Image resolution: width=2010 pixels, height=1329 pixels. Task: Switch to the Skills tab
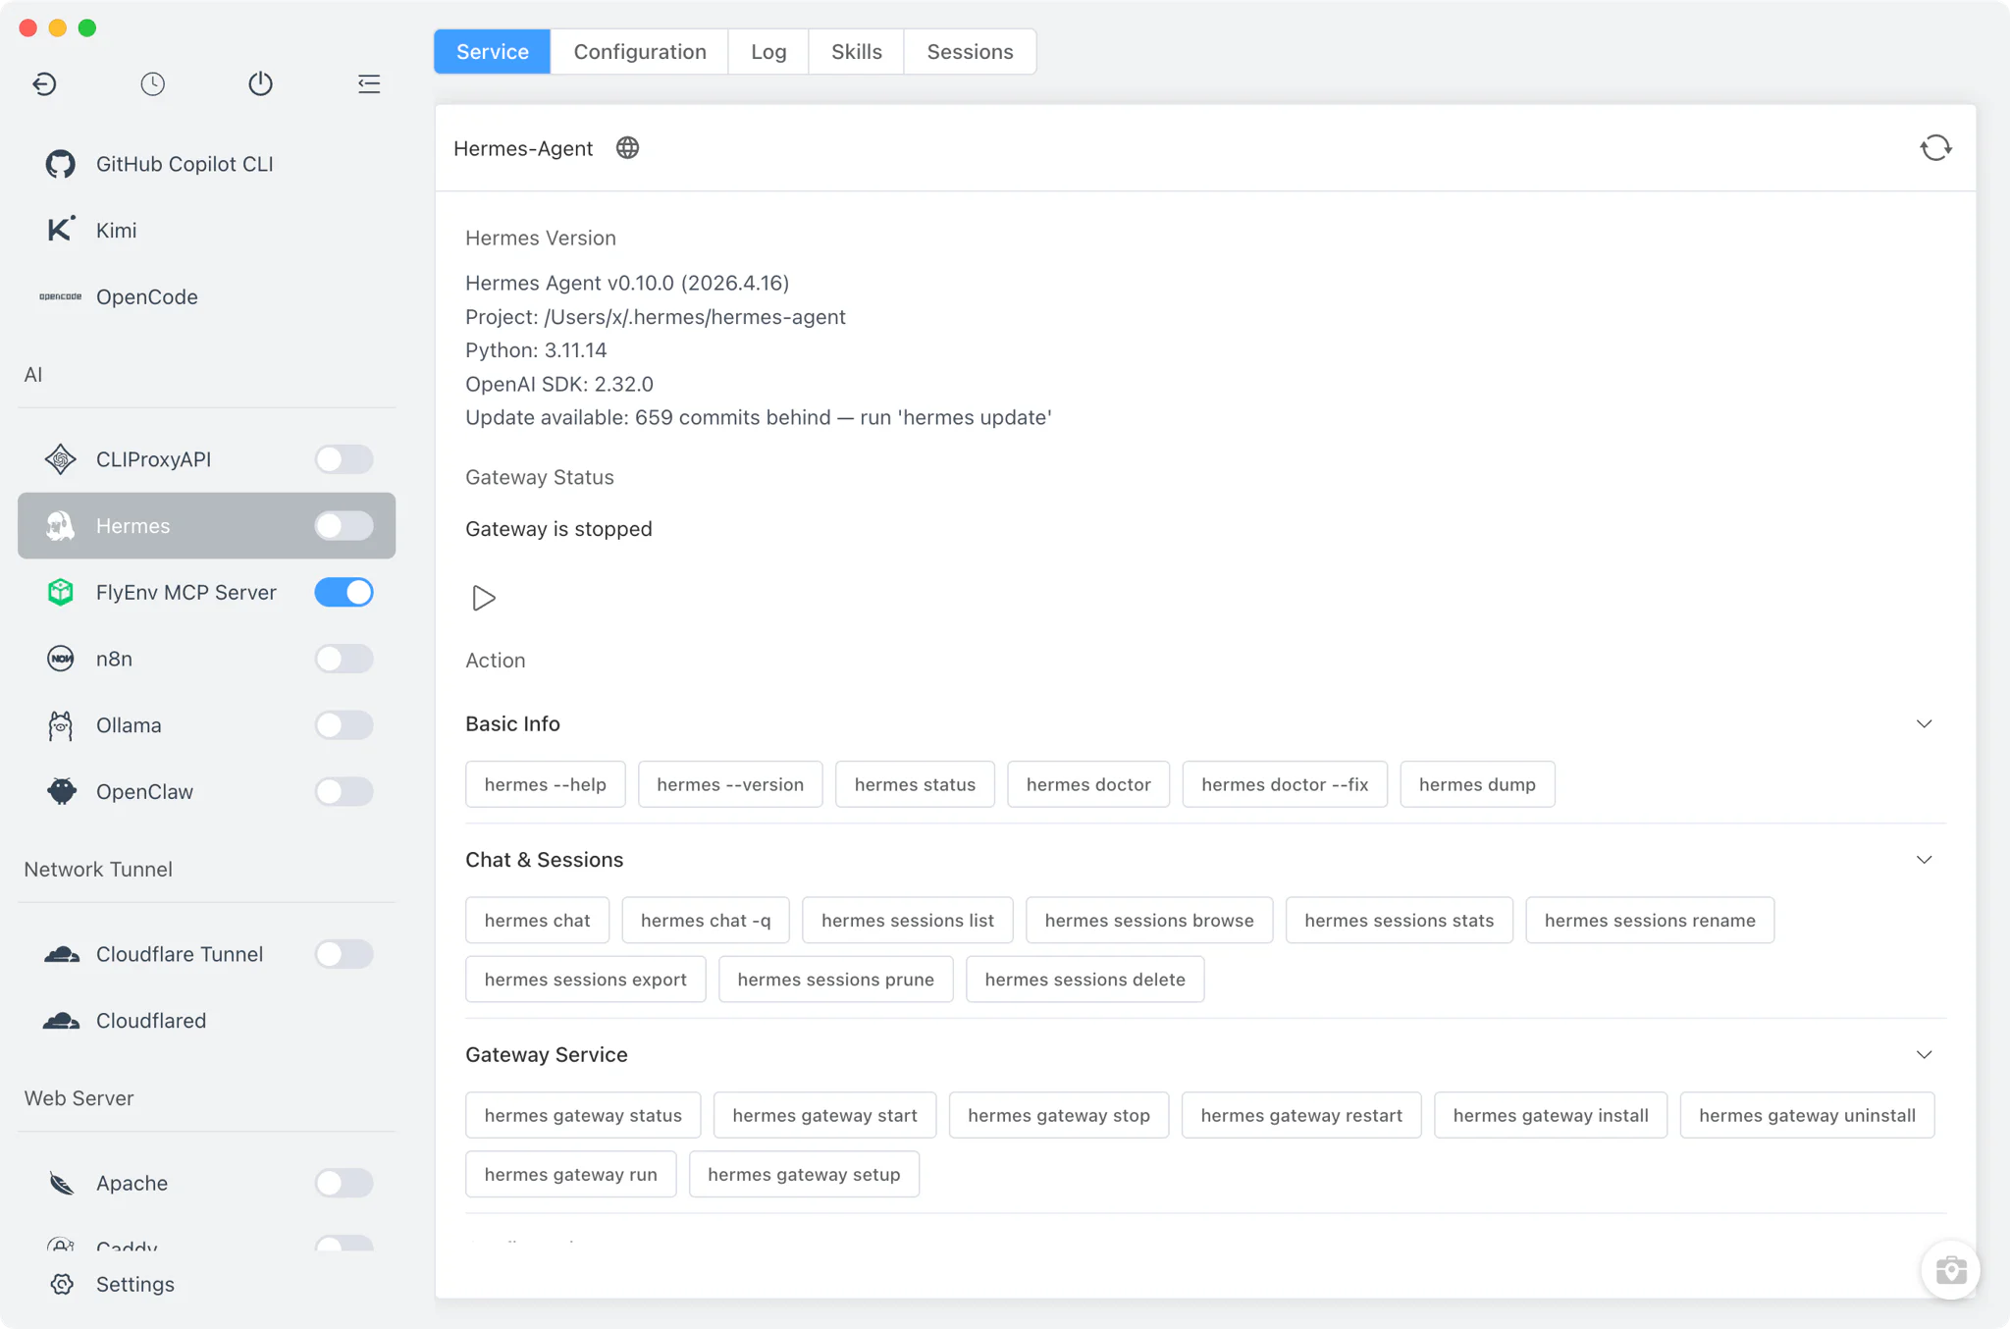coord(857,52)
